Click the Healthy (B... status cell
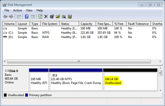Screen dimensions: 165x106 tap(69, 33)
